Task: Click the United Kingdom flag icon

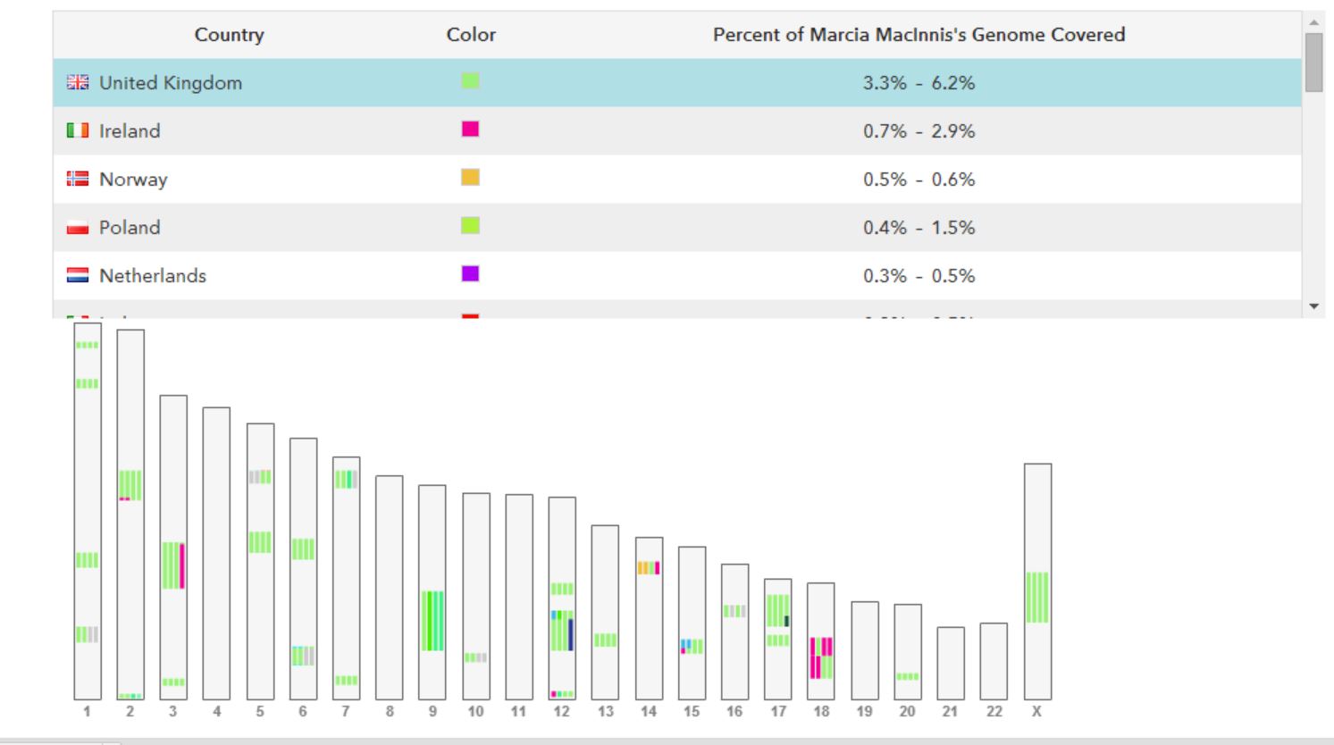Action: point(78,82)
